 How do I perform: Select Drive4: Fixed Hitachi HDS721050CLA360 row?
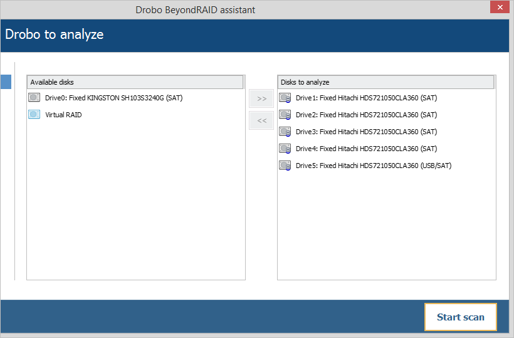click(x=366, y=149)
